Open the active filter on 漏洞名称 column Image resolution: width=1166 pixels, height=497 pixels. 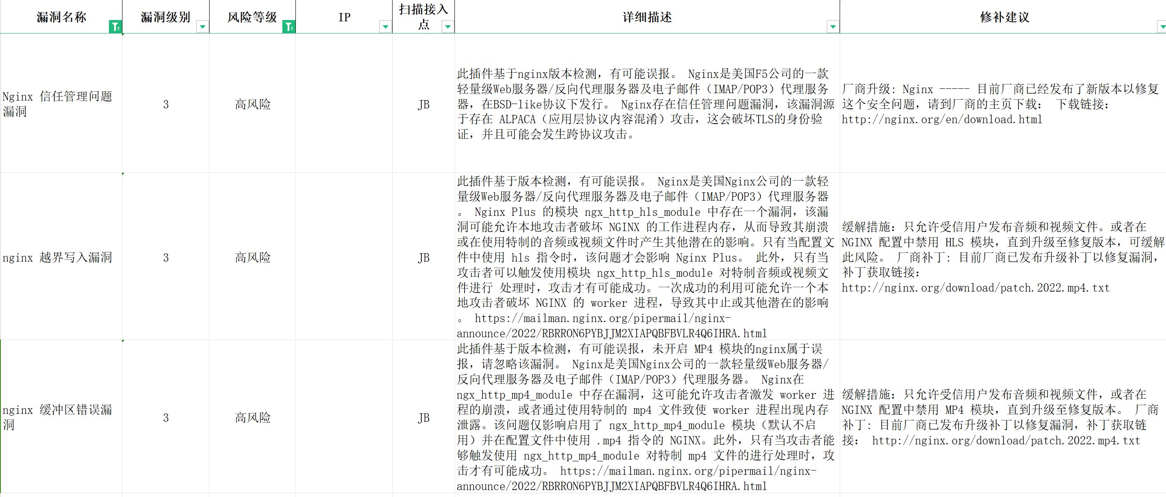[115, 27]
